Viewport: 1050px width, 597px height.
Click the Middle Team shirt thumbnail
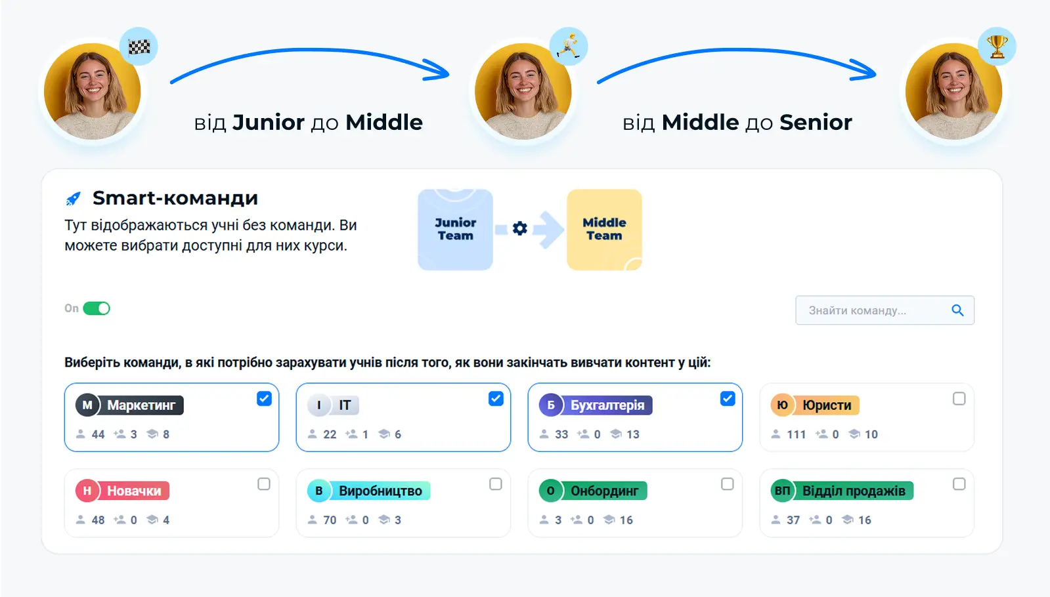(604, 230)
